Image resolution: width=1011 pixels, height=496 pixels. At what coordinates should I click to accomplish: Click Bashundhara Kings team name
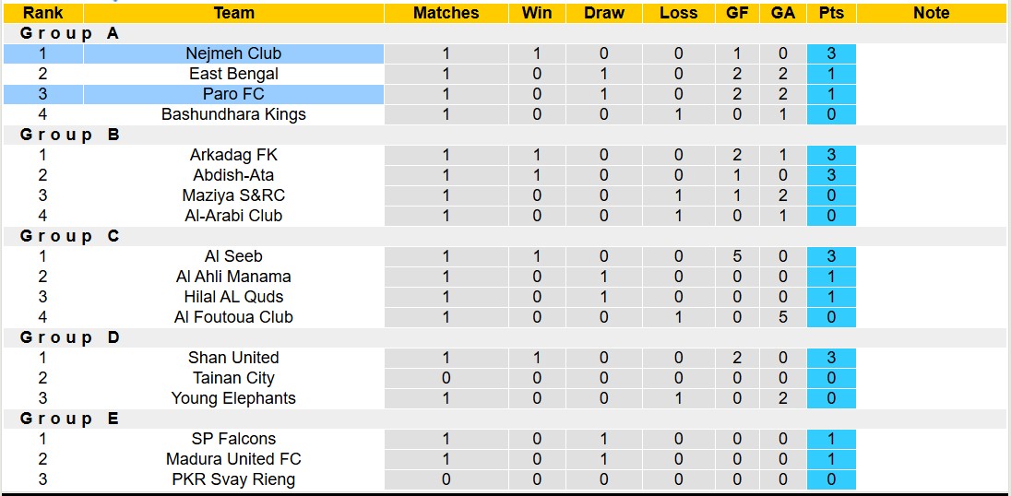click(233, 114)
